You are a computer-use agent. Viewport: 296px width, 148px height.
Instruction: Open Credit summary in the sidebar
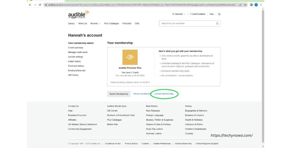pyautogui.click(x=76, y=48)
